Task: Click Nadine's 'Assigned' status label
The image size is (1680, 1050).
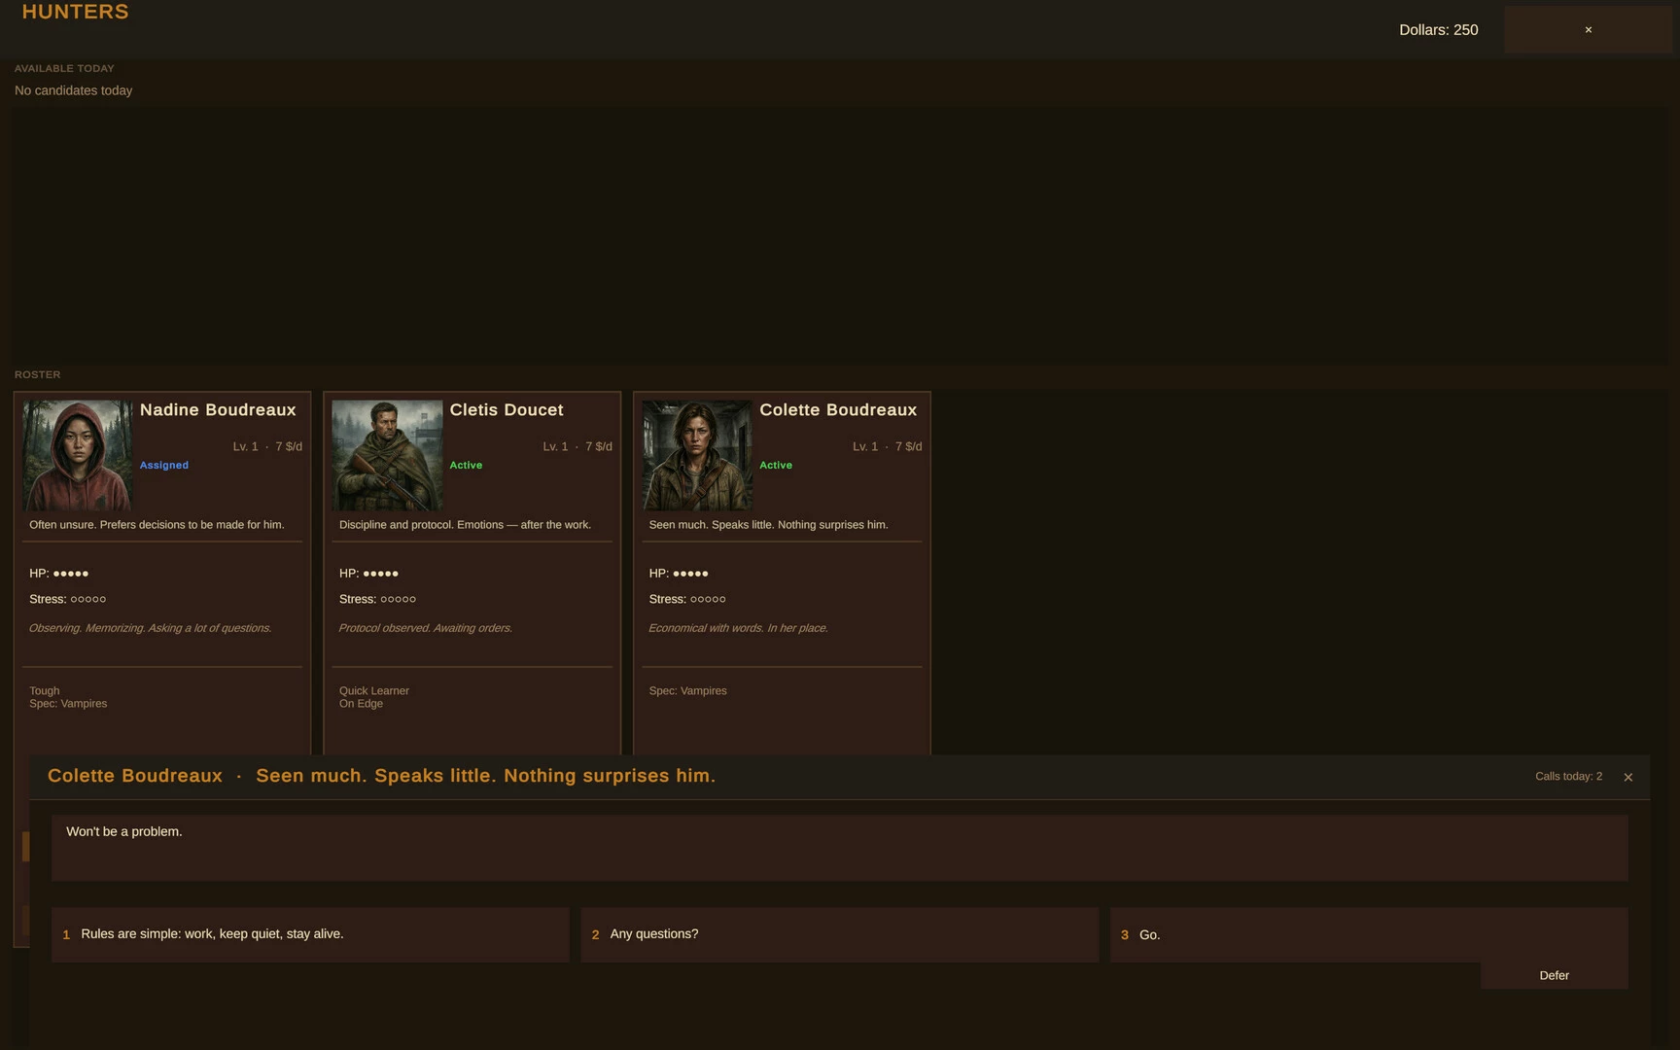Action: 164,465
